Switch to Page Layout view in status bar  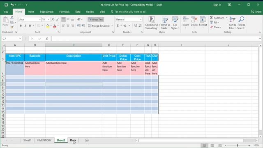[212, 146]
